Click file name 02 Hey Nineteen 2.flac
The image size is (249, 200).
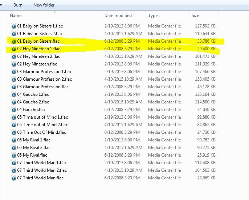(x=38, y=56)
